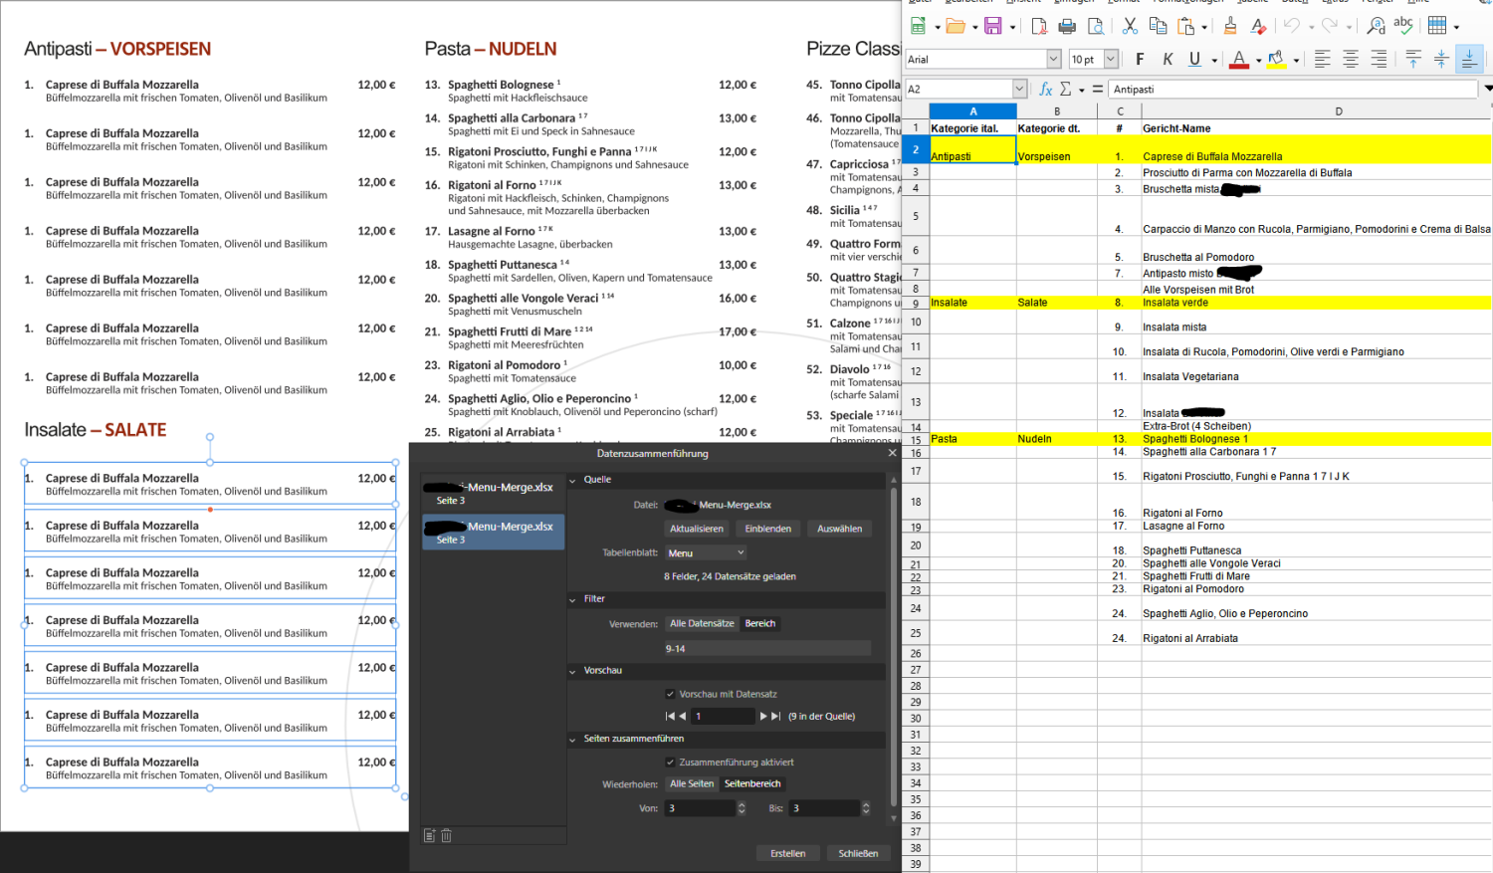The image size is (1493, 873).
Task: Select second Menu-Merge.xlsx entry in list
Action: click(494, 533)
